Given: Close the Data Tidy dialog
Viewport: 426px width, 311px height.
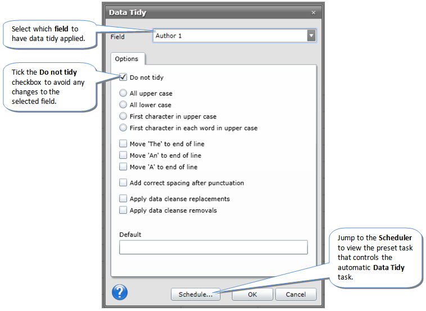Looking at the screenshot, I should coord(313,12).
